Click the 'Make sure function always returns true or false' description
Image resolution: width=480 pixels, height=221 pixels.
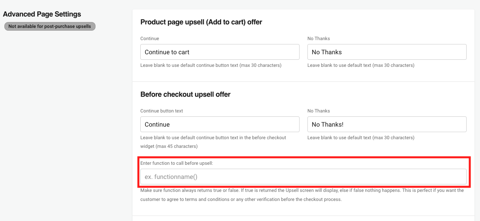pyautogui.click(x=302, y=190)
